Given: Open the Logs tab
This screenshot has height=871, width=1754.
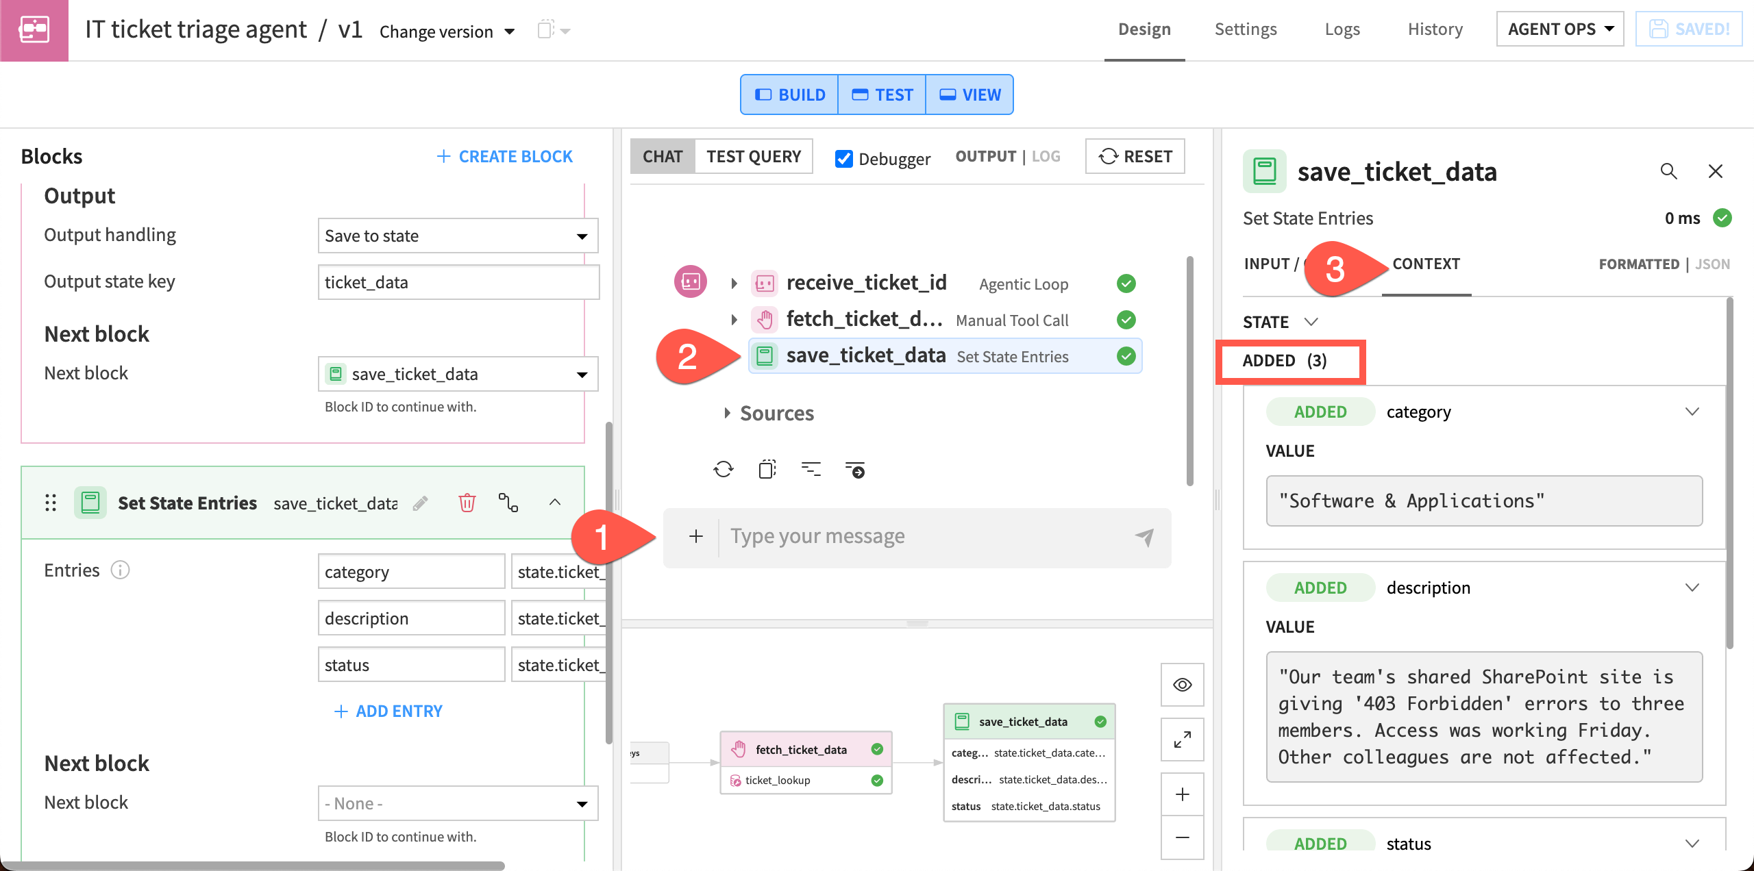Looking at the screenshot, I should point(1342,29).
